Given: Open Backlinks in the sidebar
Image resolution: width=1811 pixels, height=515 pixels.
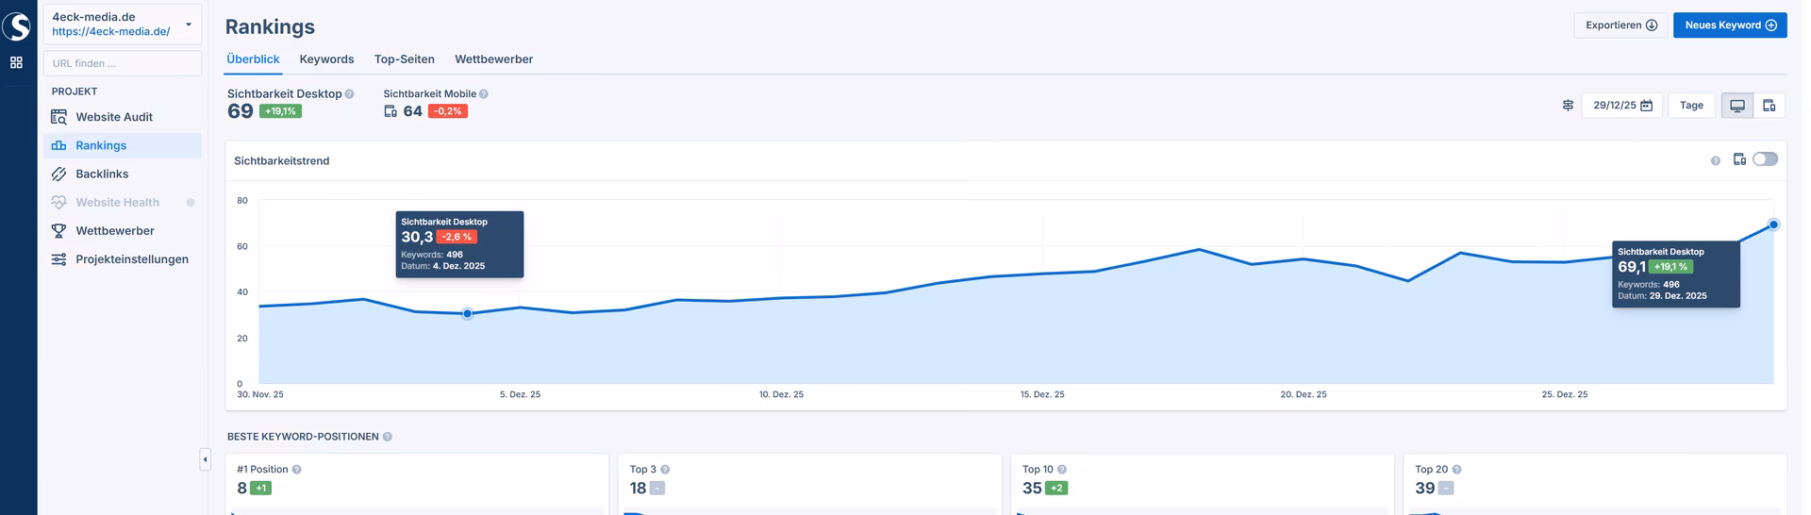Looking at the screenshot, I should [x=102, y=174].
